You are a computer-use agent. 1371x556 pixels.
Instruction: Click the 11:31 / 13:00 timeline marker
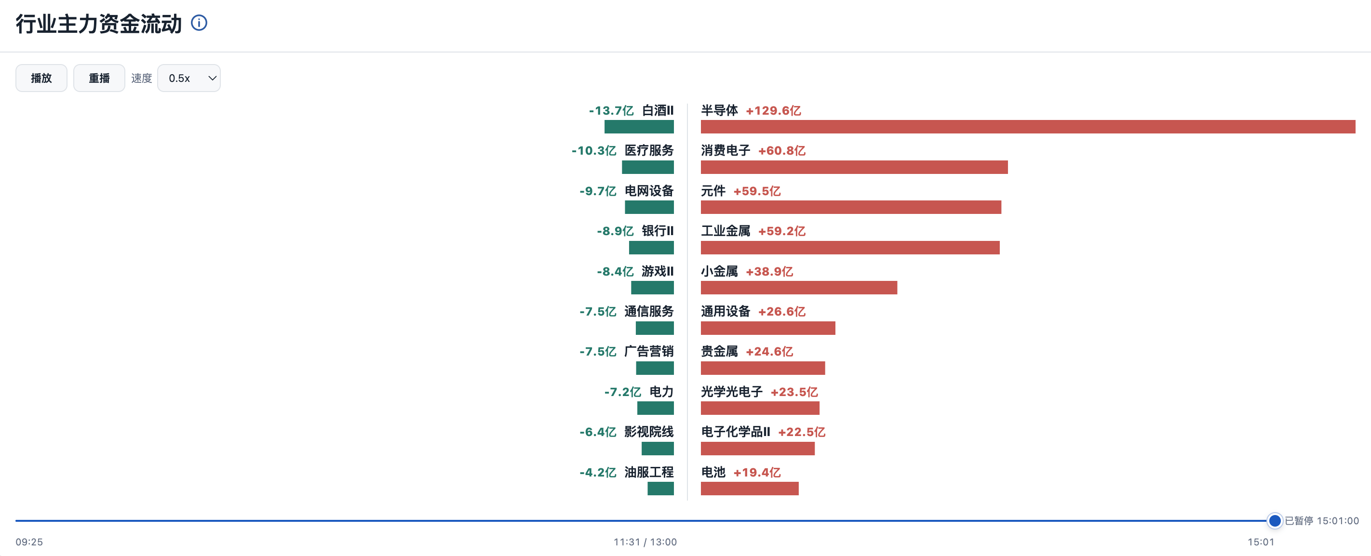tap(645, 542)
